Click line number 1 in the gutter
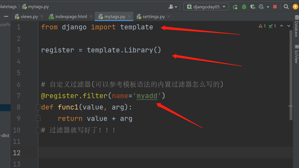The width and height of the screenshot is (299, 168). tap(19, 27)
